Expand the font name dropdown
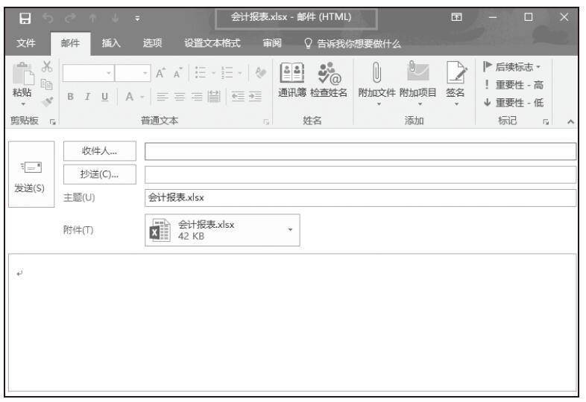The width and height of the screenshot is (586, 402). 109,74
